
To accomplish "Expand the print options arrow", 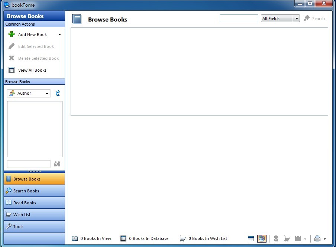I will (x=324, y=239).
